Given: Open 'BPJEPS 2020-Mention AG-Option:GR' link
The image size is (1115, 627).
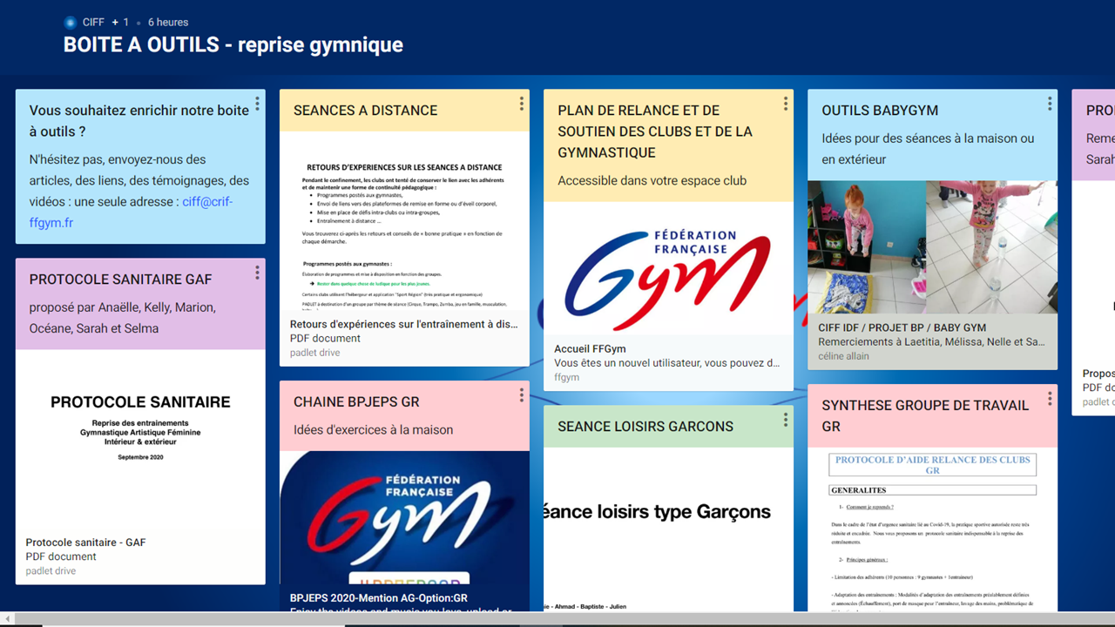Looking at the screenshot, I should click(380, 599).
